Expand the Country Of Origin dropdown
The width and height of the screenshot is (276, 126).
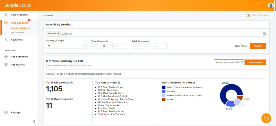tap(66, 46)
